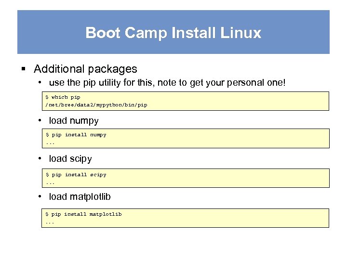Select the "$ pip install matplotlib" command

83,214
